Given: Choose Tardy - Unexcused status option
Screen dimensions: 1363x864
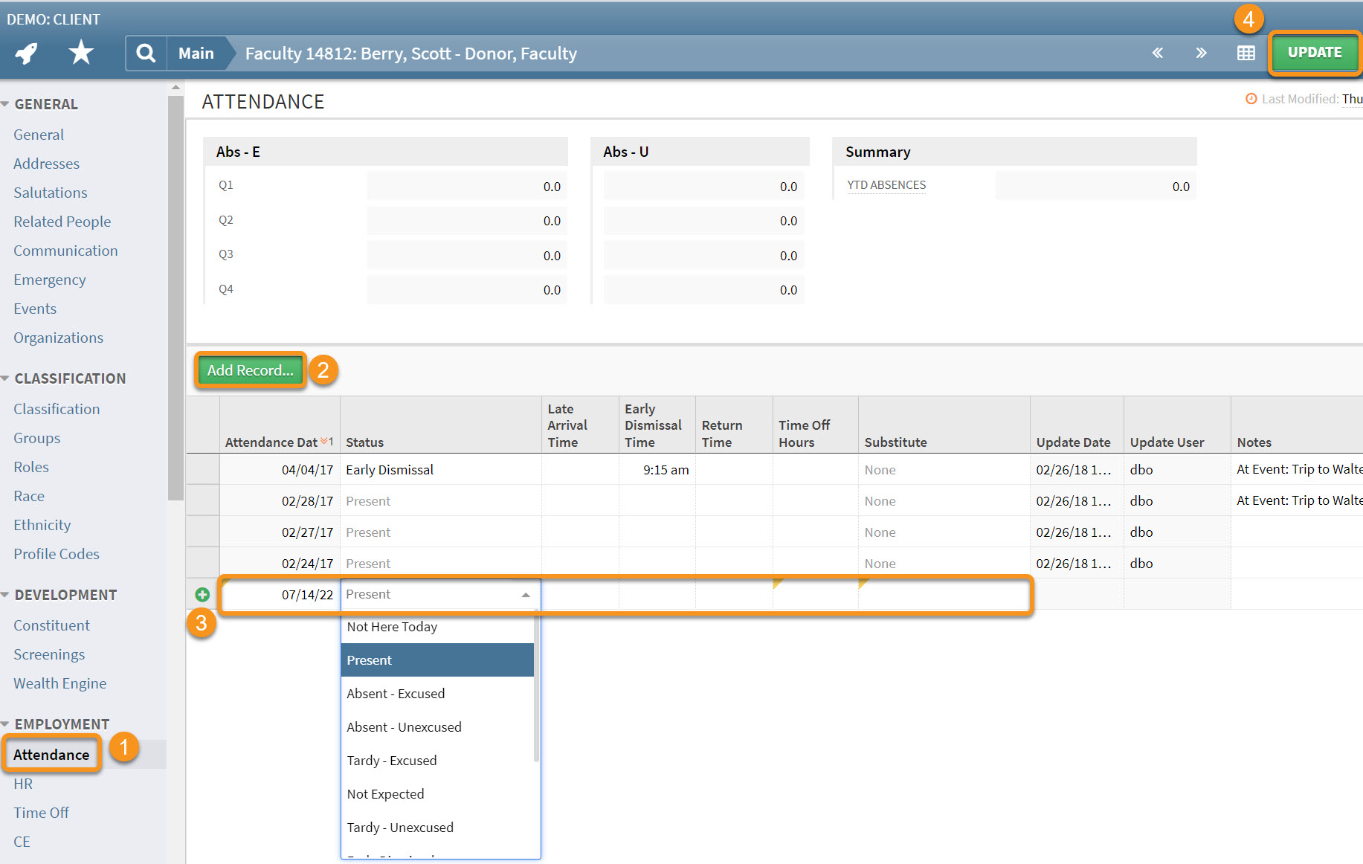Looking at the screenshot, I should coord(400,828).
